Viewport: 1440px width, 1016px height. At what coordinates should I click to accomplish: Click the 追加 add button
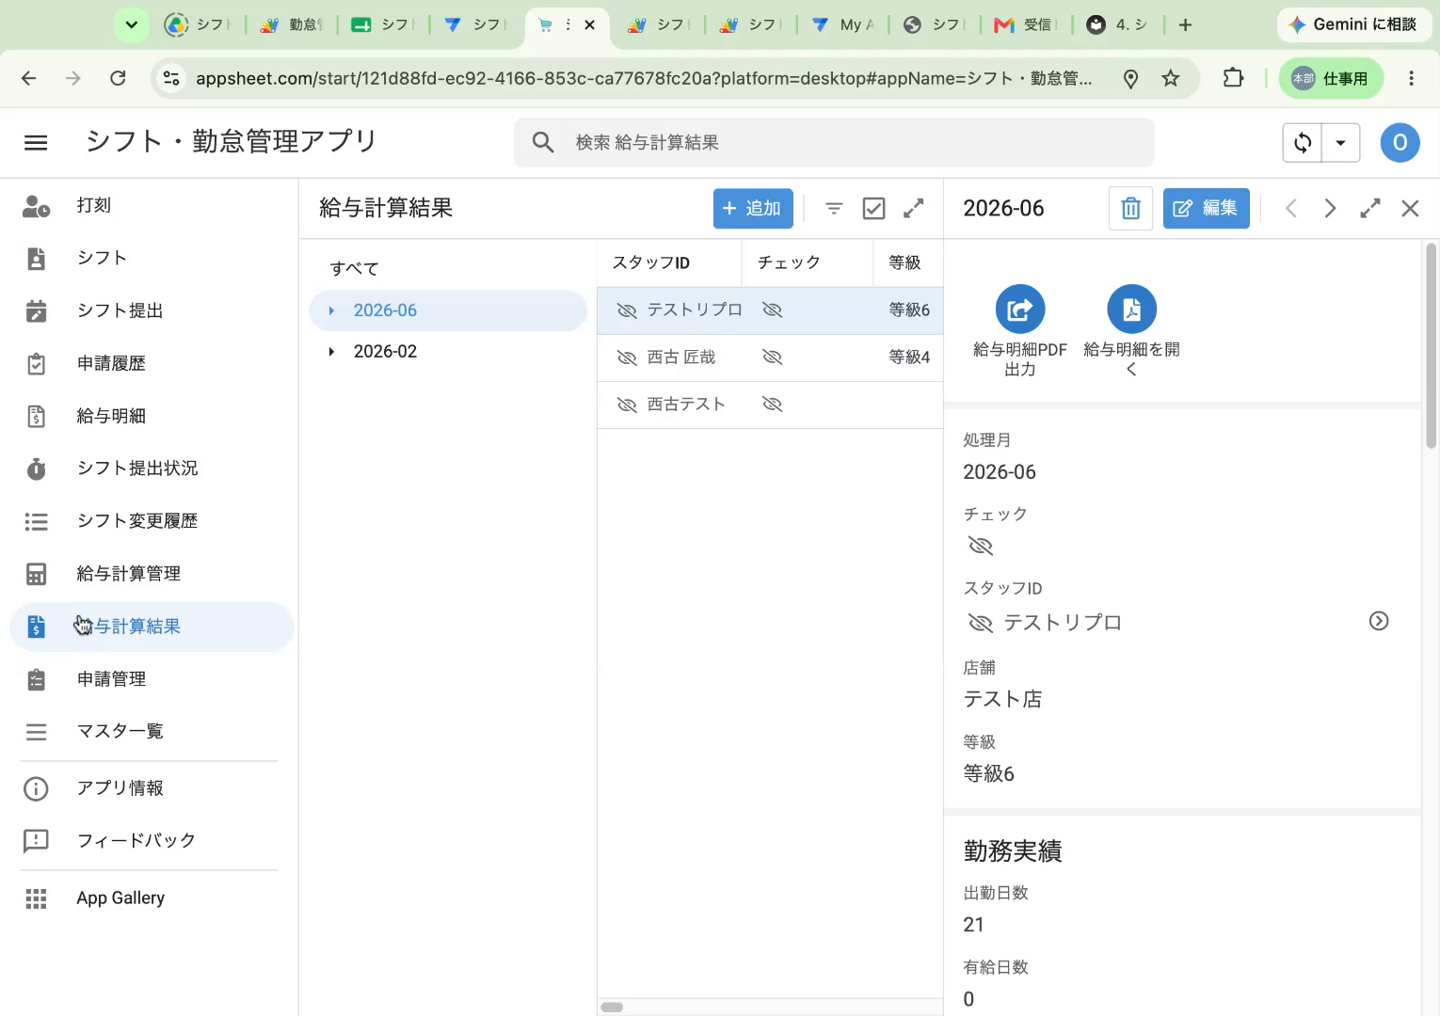pos(753,208)
